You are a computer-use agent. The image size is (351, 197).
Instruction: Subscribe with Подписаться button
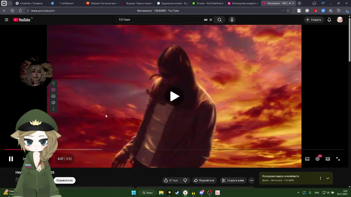[x=64, y=180]
